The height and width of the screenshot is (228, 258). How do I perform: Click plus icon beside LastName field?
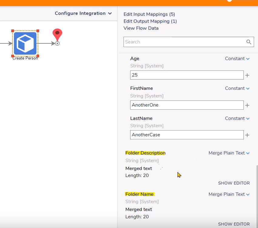(x=247, y=135)
